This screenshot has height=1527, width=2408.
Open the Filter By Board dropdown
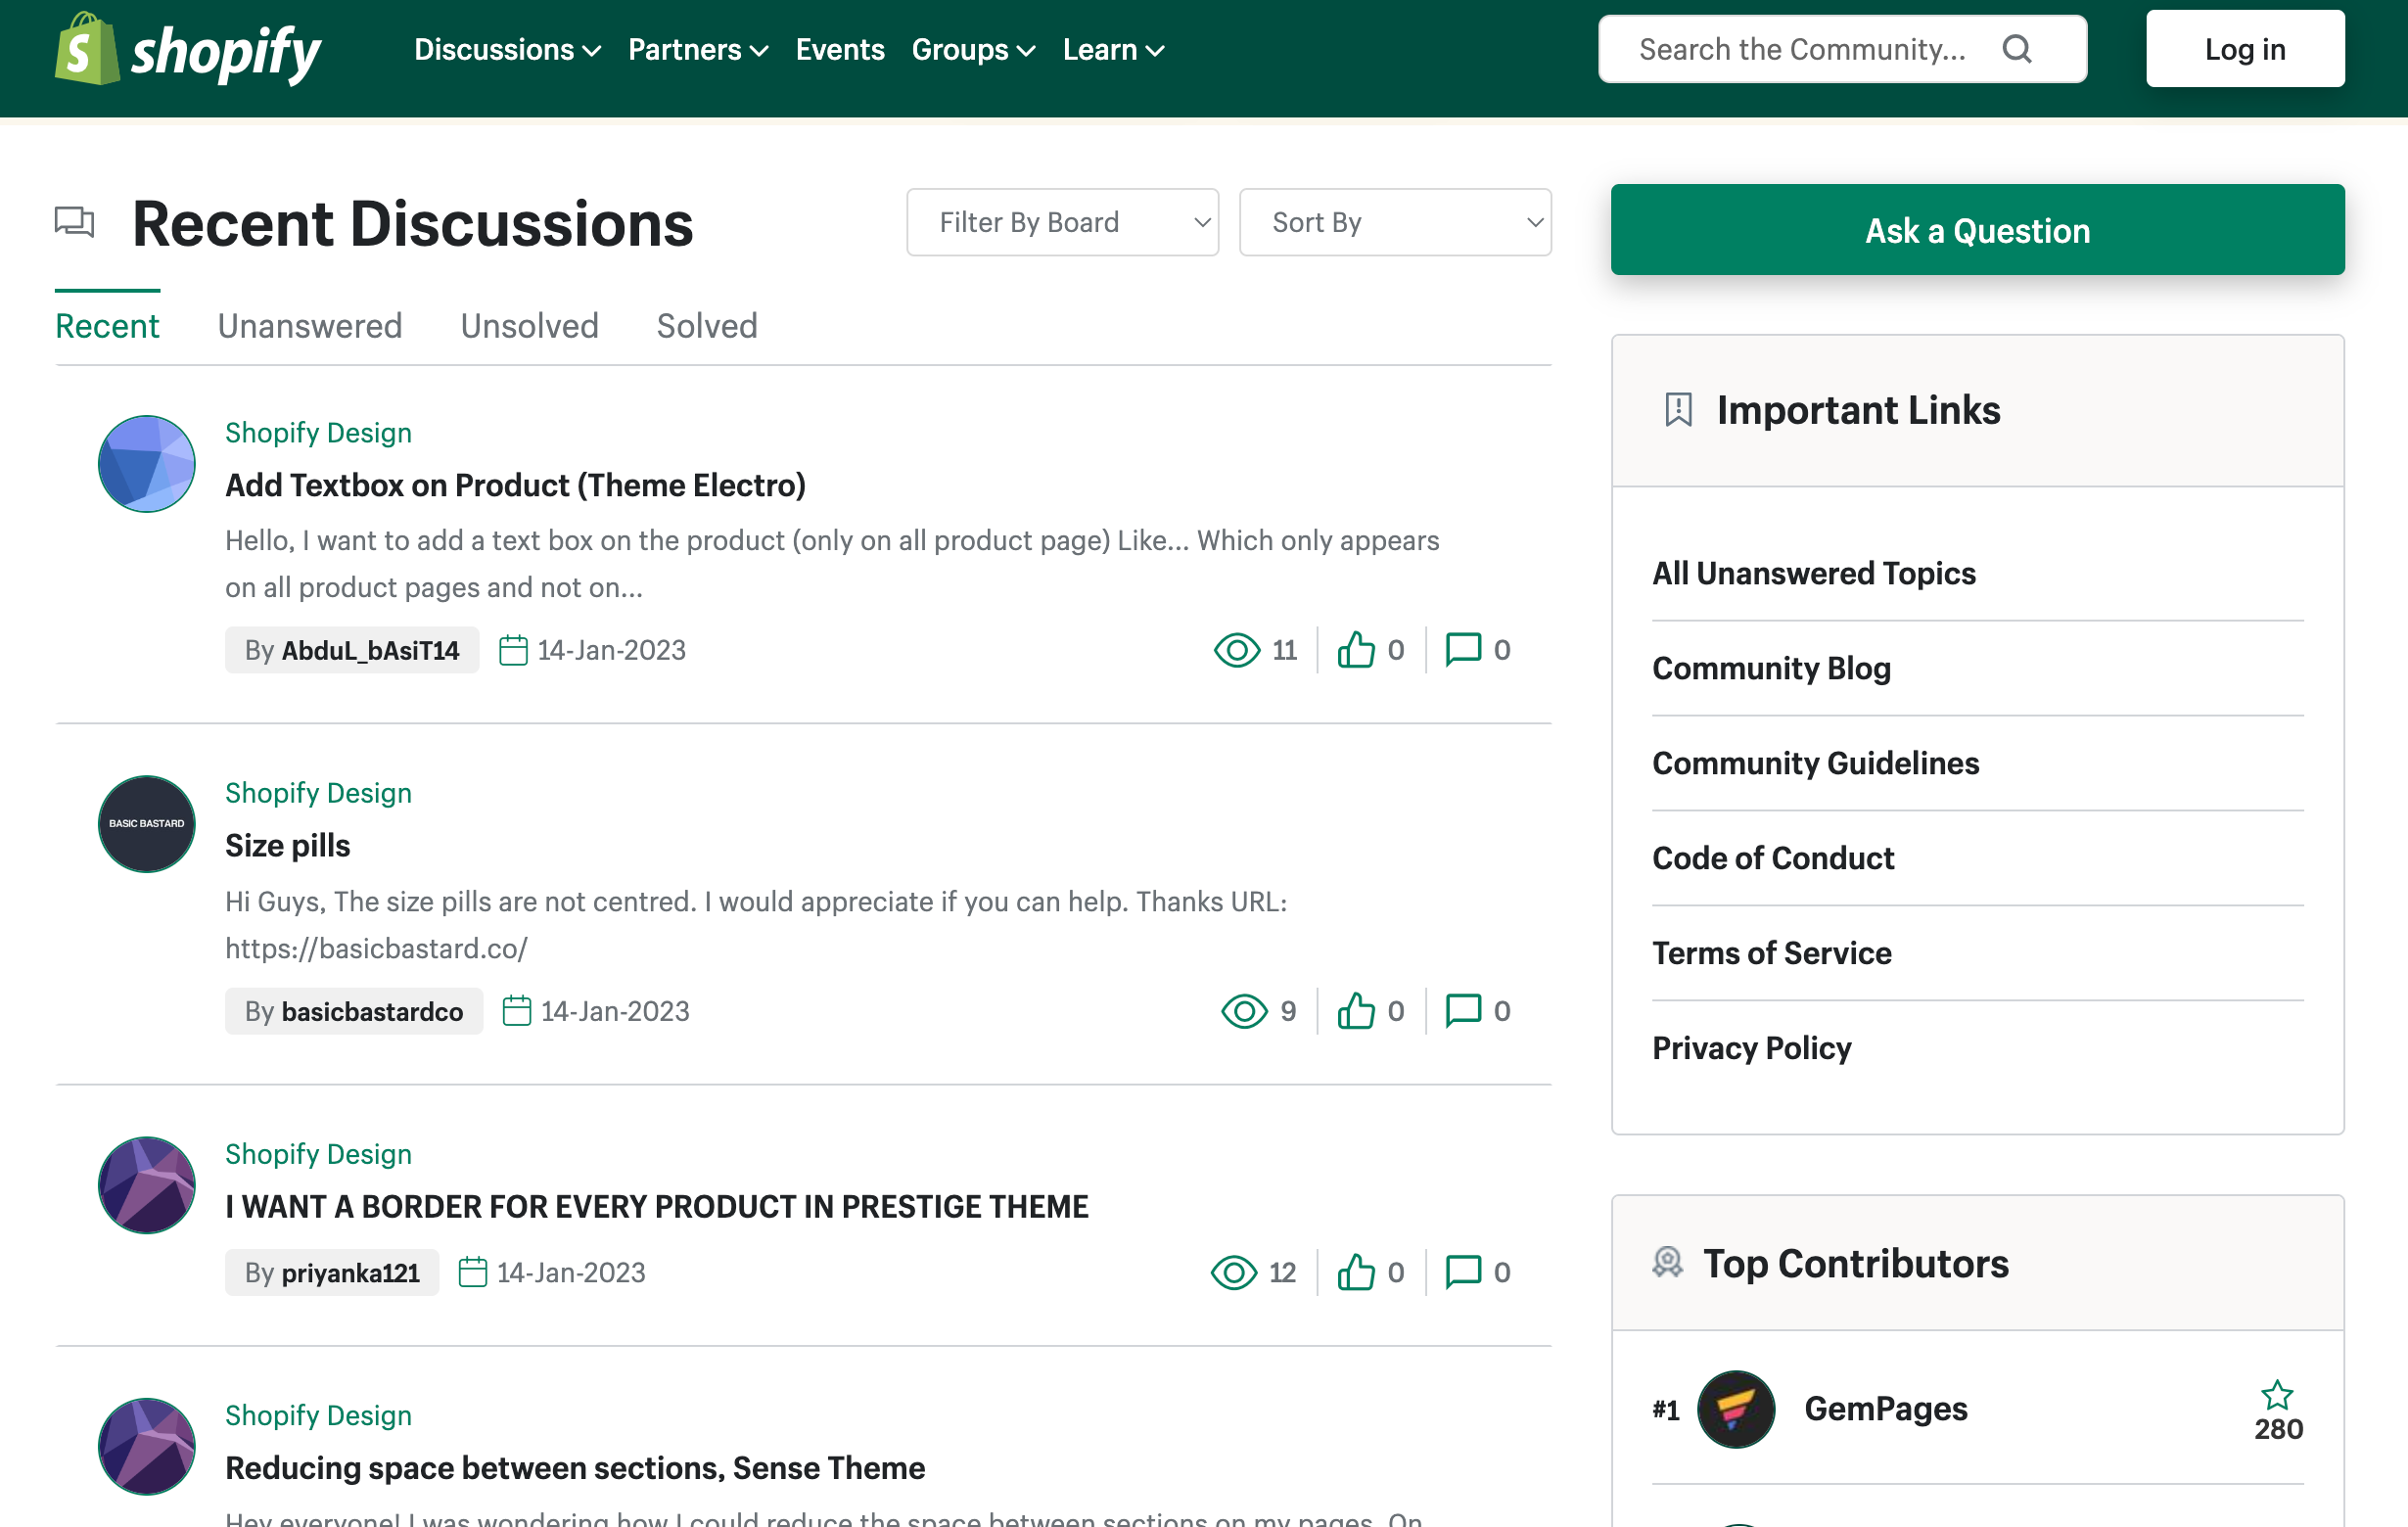point(1062,222)
